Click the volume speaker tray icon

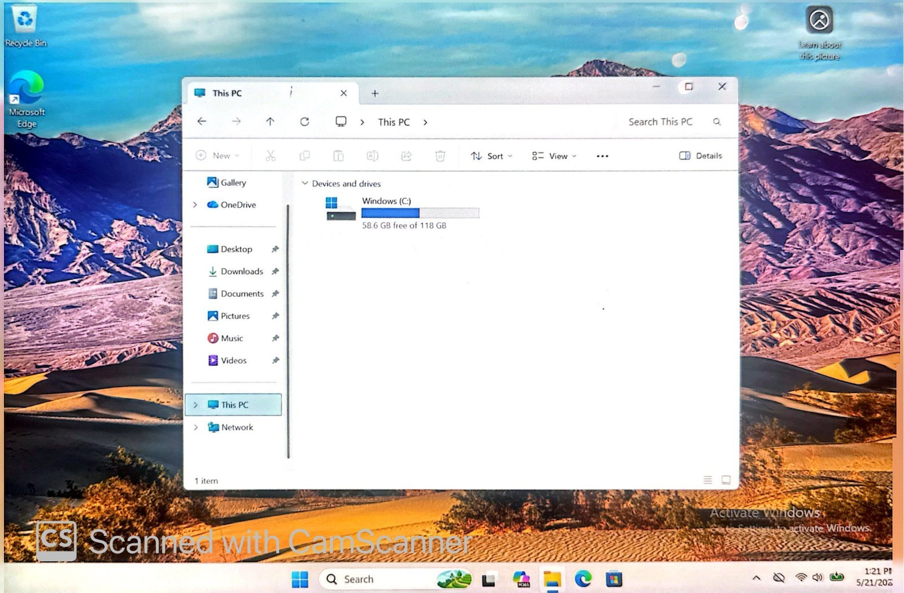point(818,577)
